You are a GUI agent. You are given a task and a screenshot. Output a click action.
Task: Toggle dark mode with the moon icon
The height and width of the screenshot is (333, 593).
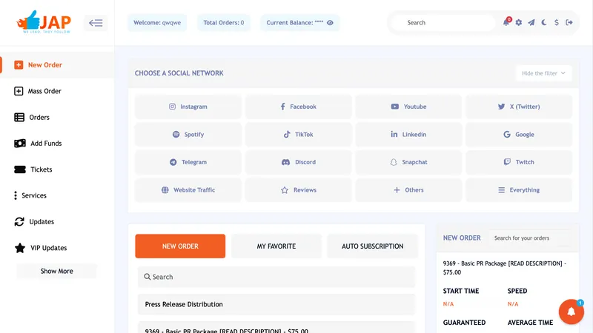click(x=544, y=23)
